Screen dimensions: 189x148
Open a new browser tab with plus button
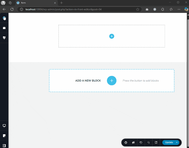[62, 3]
